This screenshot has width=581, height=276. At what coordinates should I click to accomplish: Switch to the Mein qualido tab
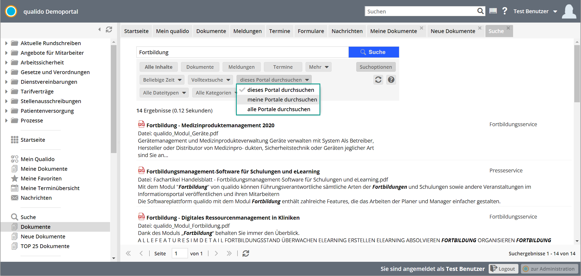coord(173,31)
